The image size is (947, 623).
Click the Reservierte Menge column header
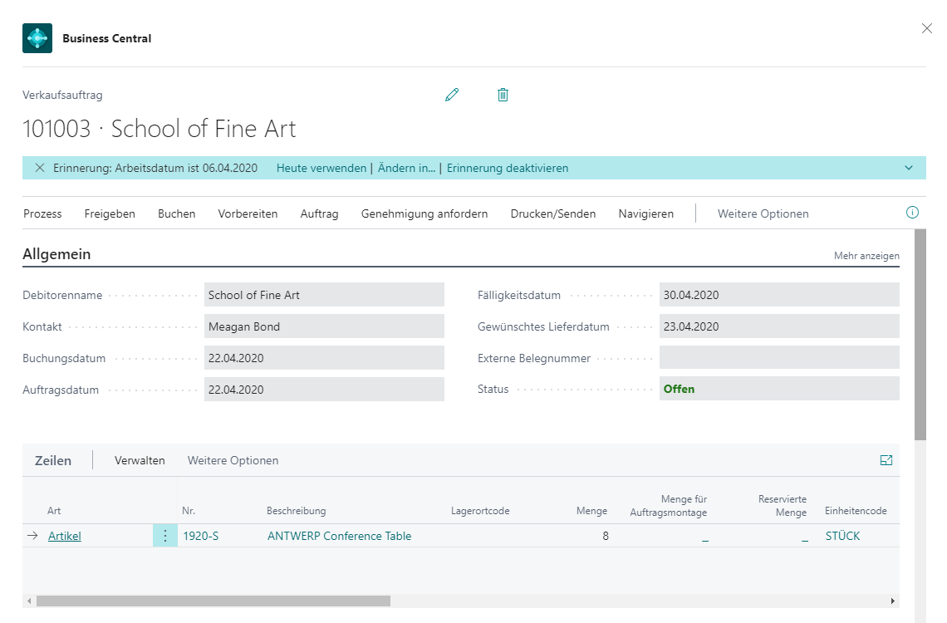click(783, 505)
